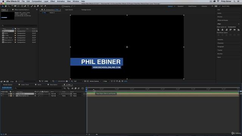Open the Graph Editor in the timeline

[82, 88]
